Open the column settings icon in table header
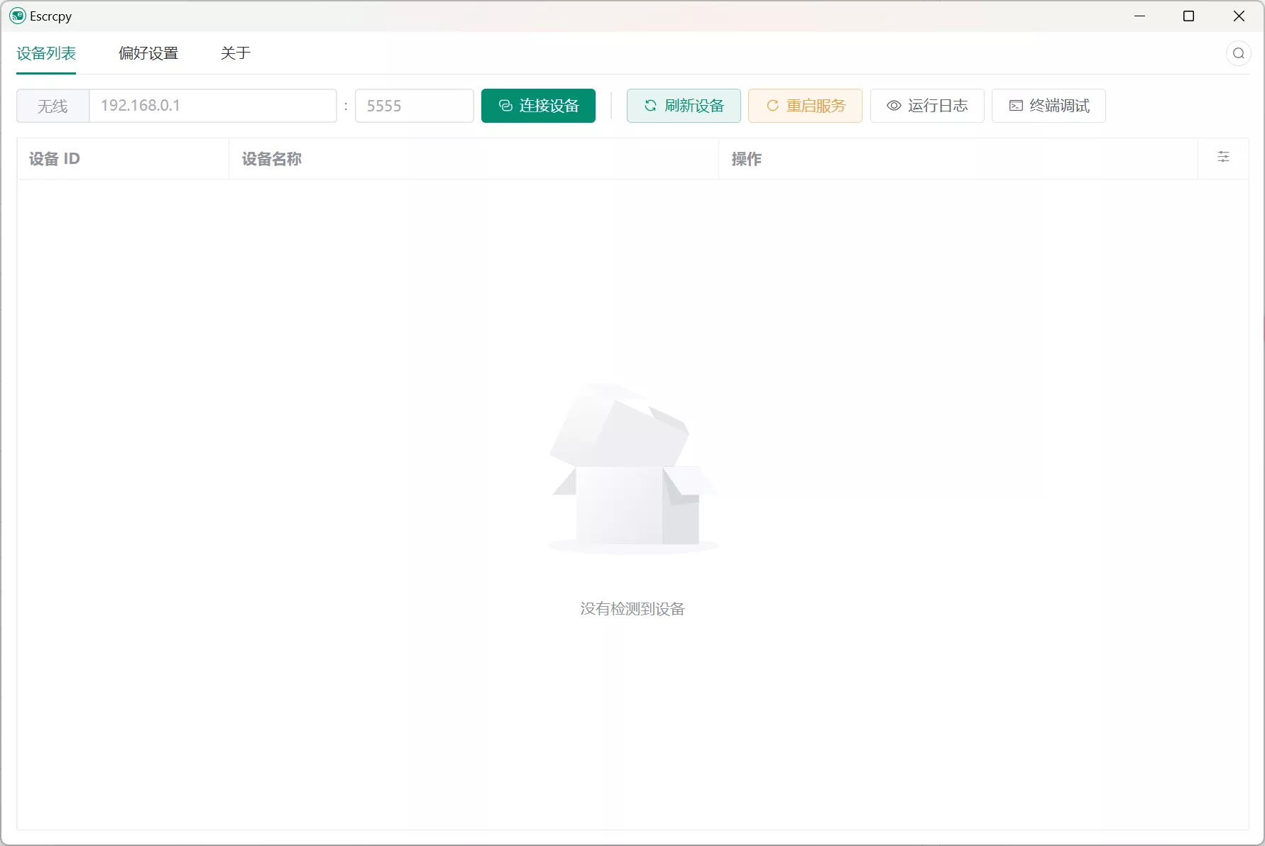The width and height of the screenshot is (1265, 846). click(x=1222, y=157)
